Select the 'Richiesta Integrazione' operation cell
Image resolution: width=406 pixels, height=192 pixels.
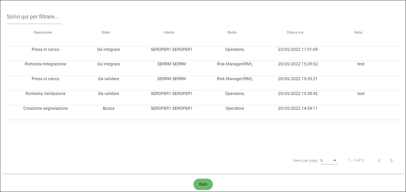coord(45,64)
